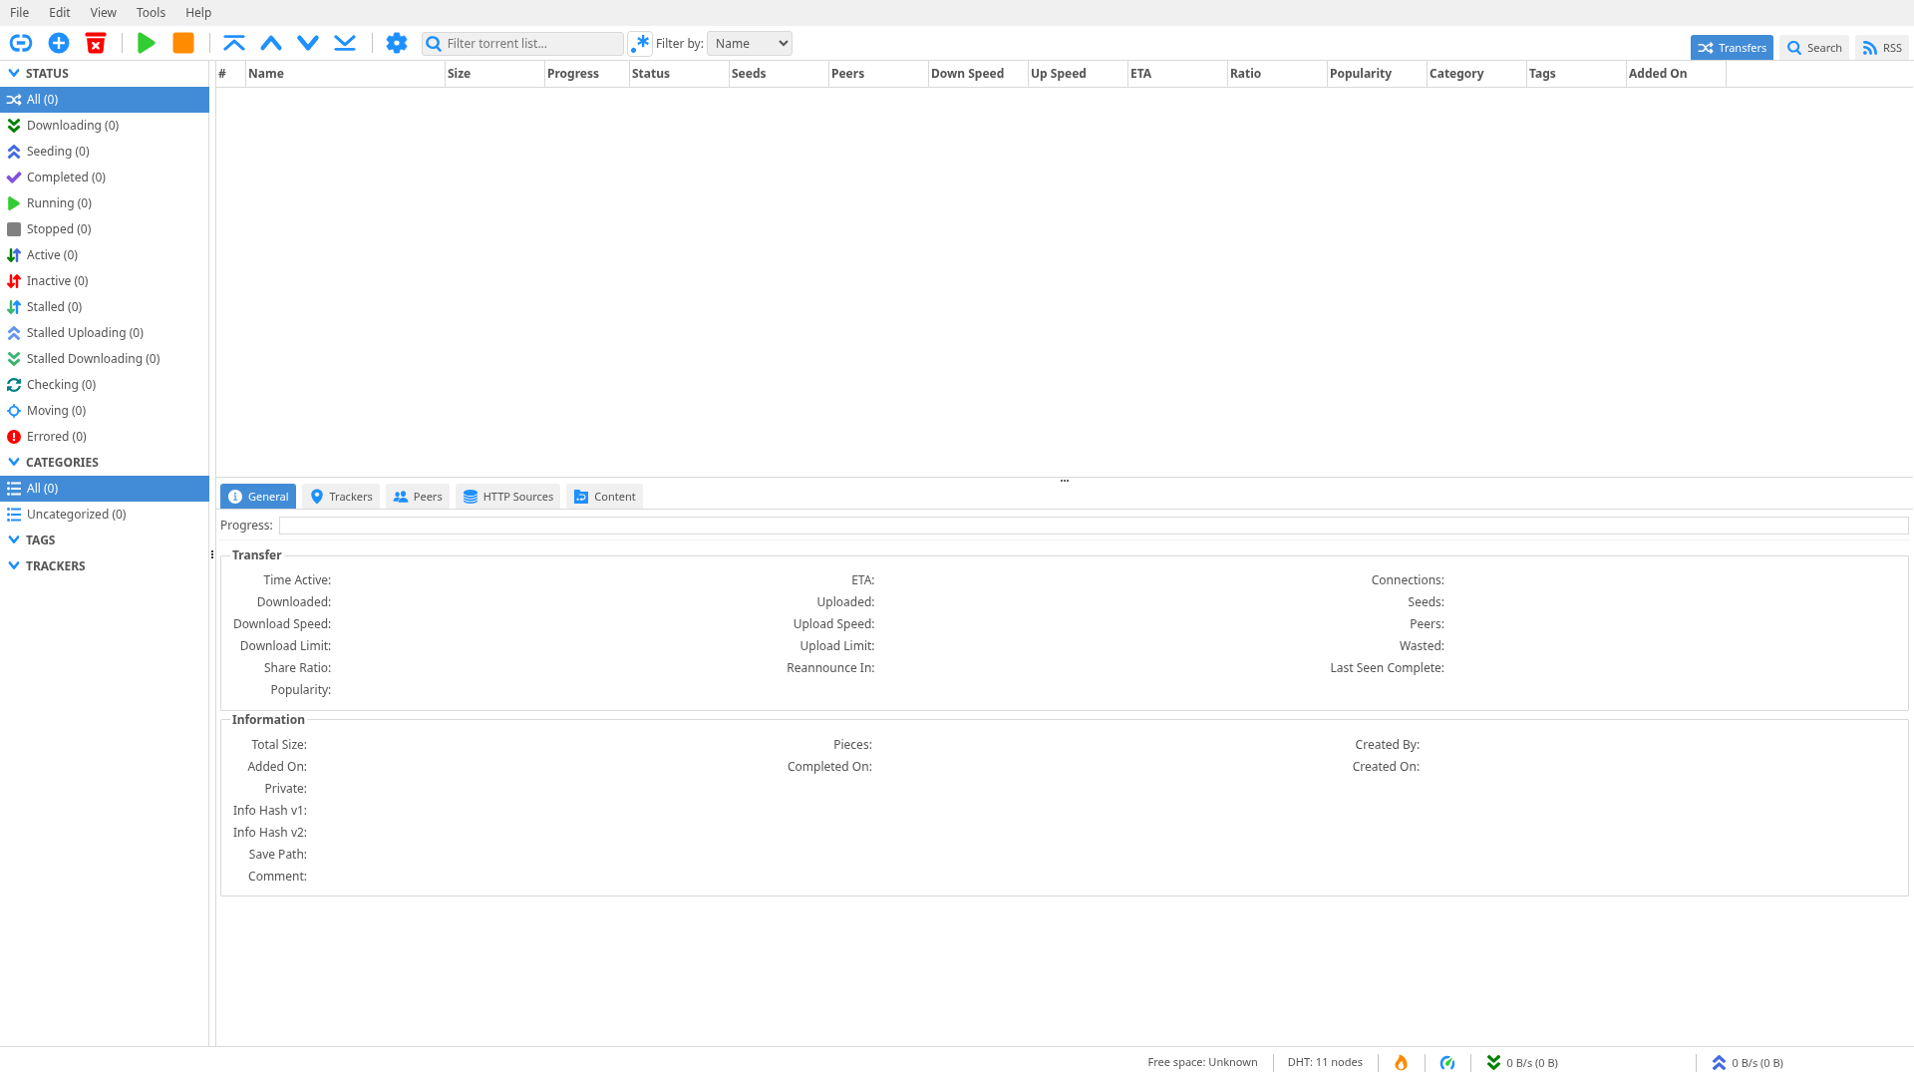Open the Tools menu
This screenshot has width=1914, height=1077.
pos(151,12)
